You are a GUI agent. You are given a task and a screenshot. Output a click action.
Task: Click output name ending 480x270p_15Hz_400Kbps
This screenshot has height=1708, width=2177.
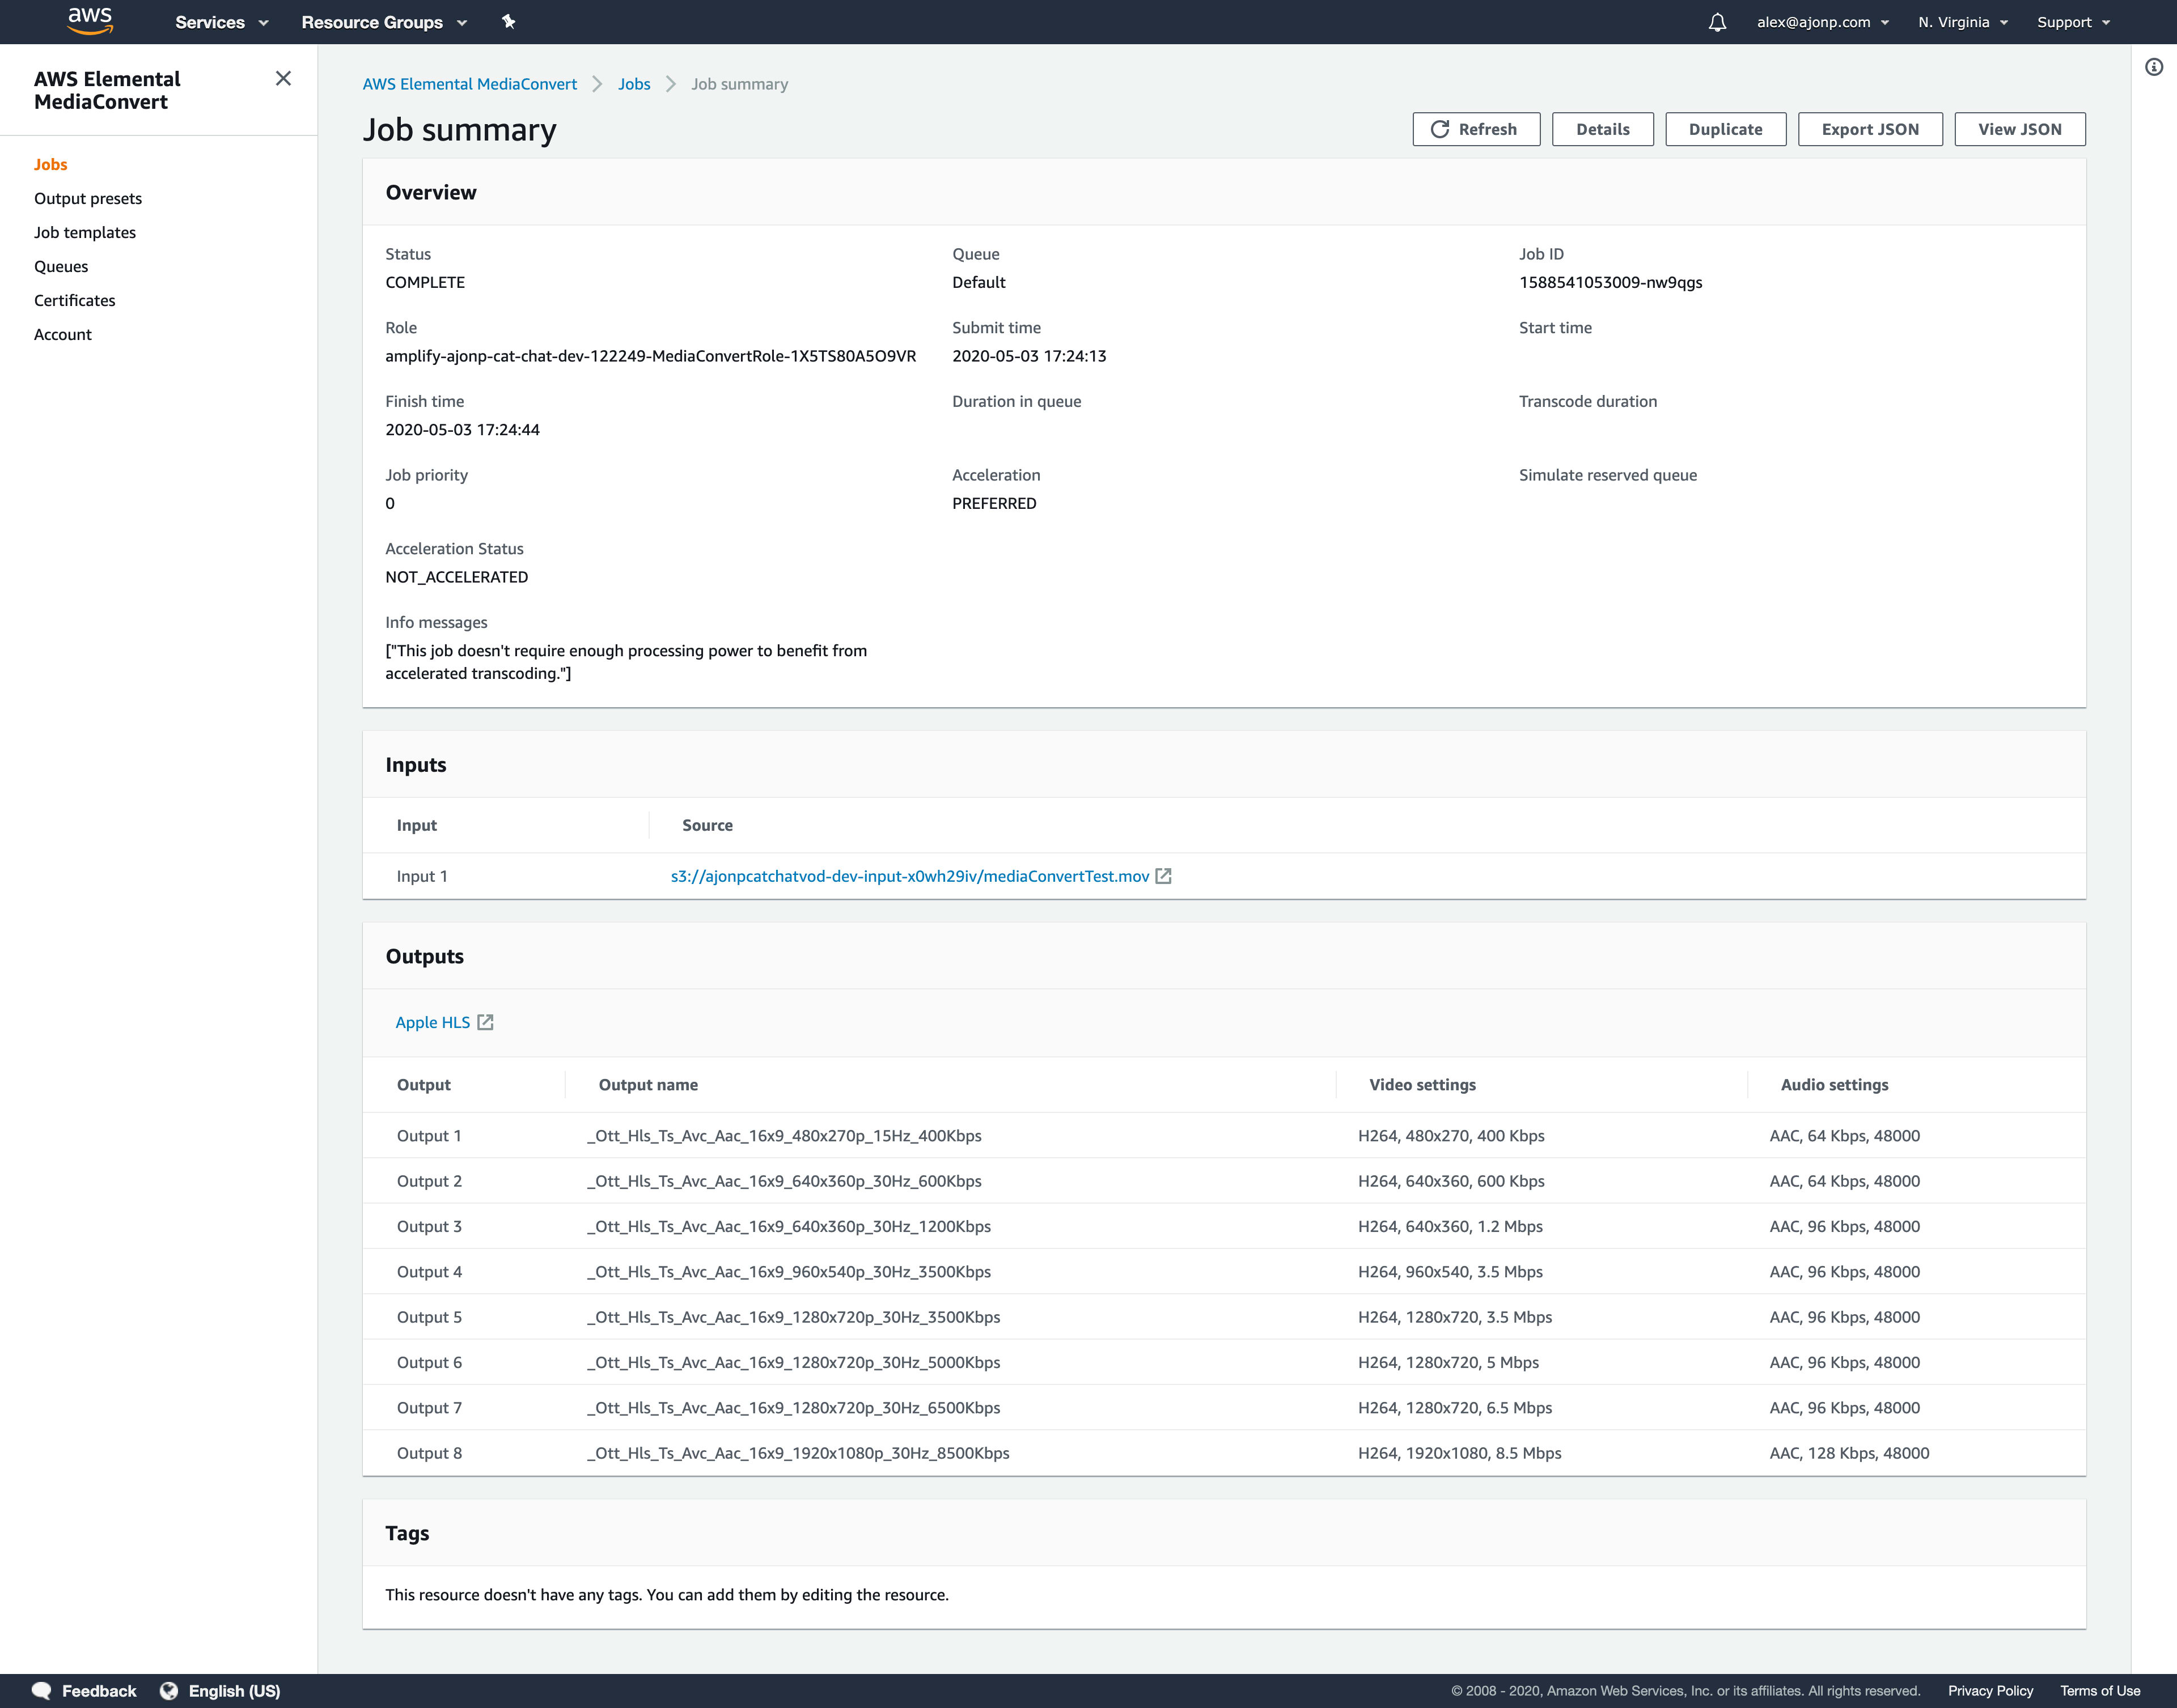click(783, 1135)
